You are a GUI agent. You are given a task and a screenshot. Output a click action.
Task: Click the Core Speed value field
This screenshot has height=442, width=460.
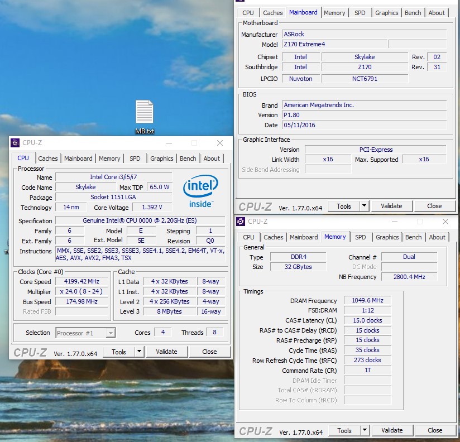(x=82, y=282)
